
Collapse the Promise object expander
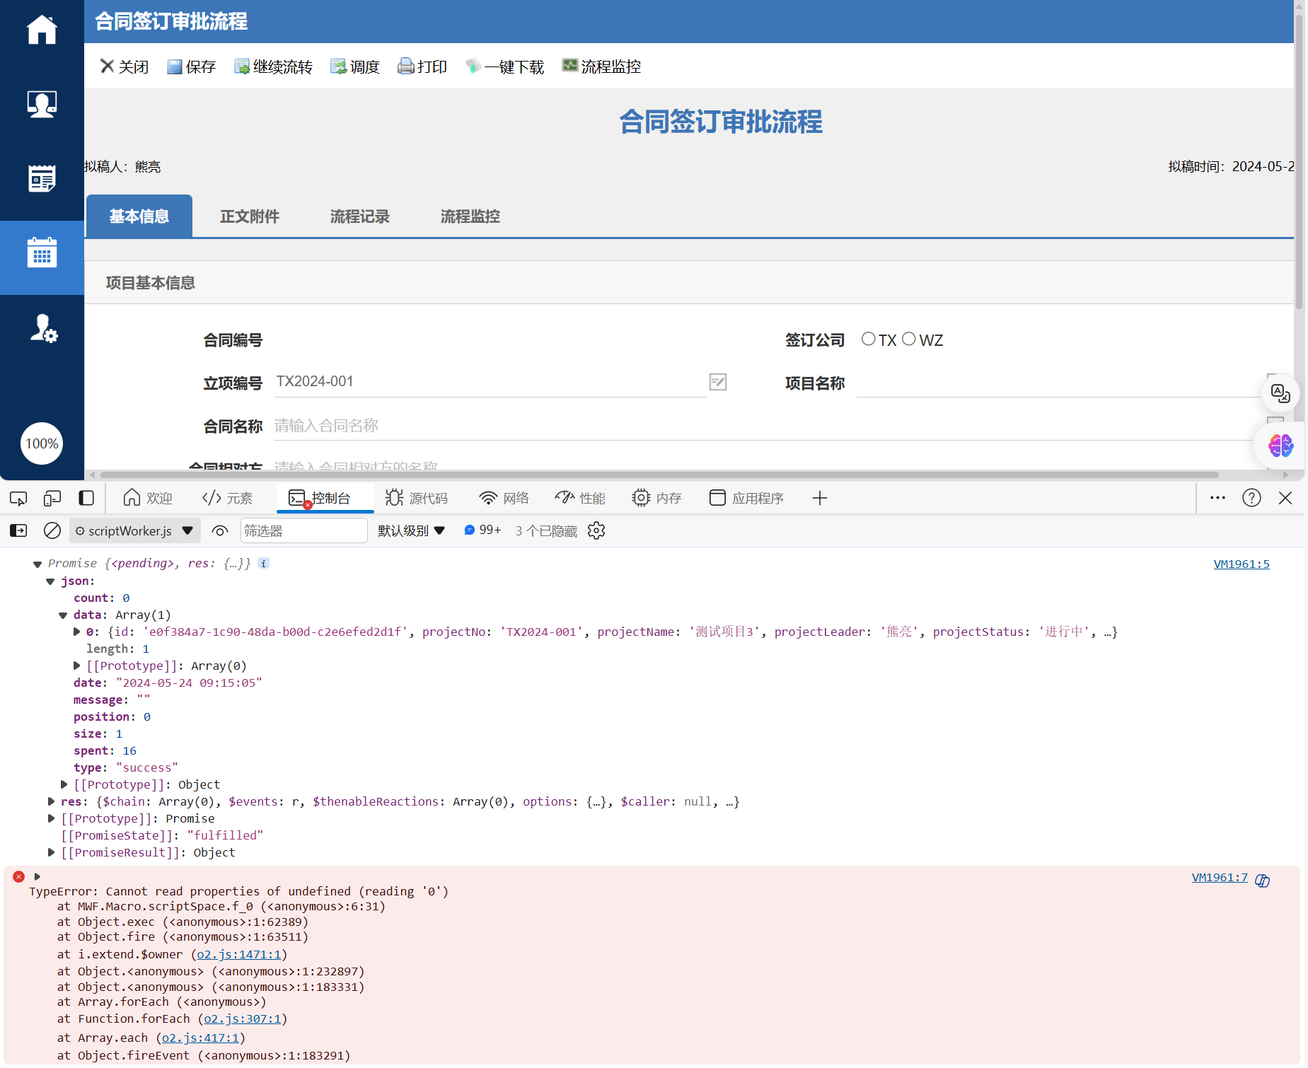(x=37, y=564)
